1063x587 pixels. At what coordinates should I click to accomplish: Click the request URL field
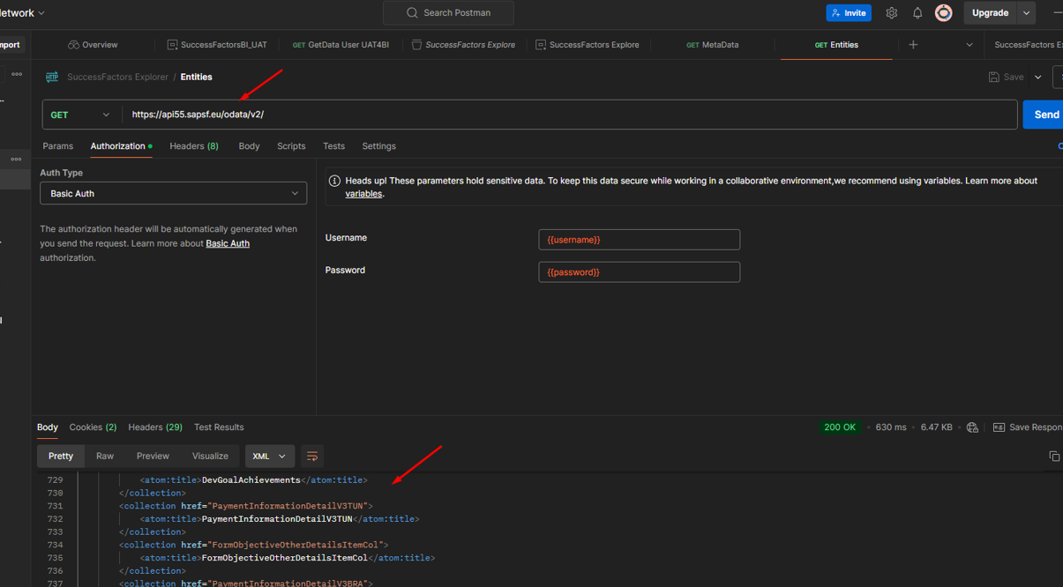(x=569, y=115)
